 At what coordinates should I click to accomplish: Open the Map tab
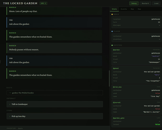pos(132,9)
